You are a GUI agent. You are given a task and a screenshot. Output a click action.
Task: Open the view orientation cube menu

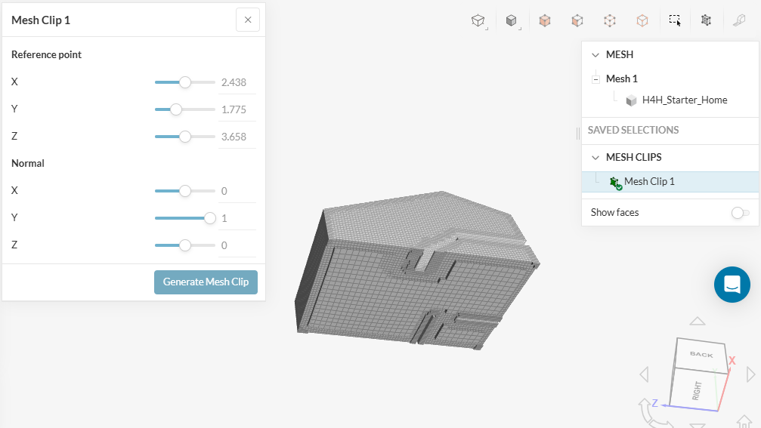tap(478, 20)
